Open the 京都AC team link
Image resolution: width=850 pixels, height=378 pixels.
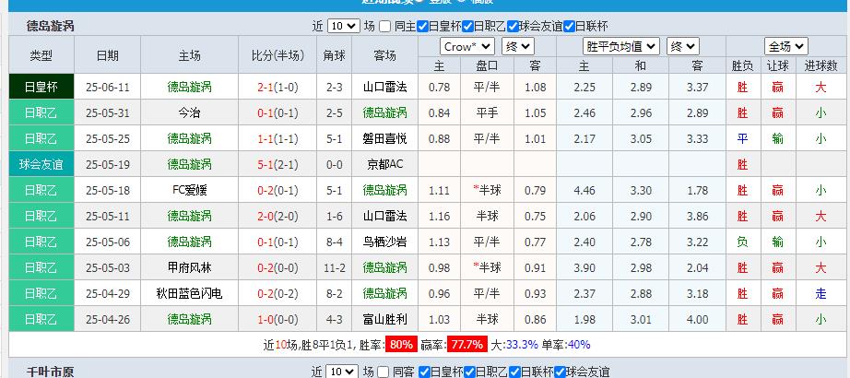click(385, 165)
